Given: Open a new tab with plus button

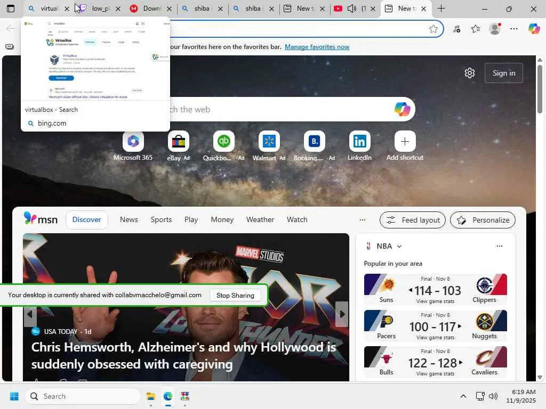Looking at the screenshot, I should (x=441, y=9).
